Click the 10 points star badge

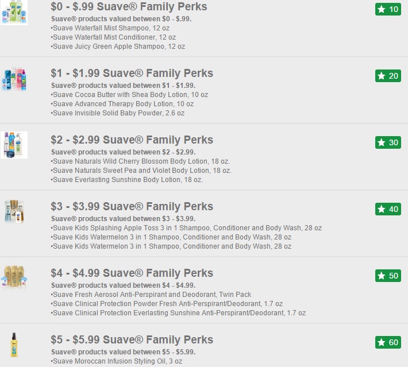(x=388, y=9)
